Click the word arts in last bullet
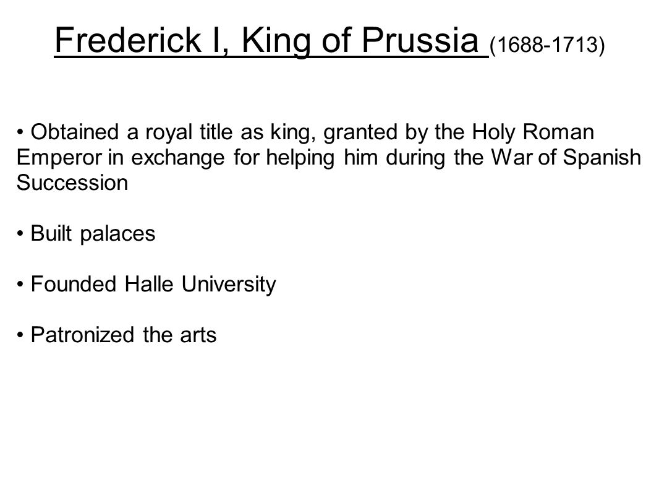Screen dimensions: 659x495 click(198, 335)
